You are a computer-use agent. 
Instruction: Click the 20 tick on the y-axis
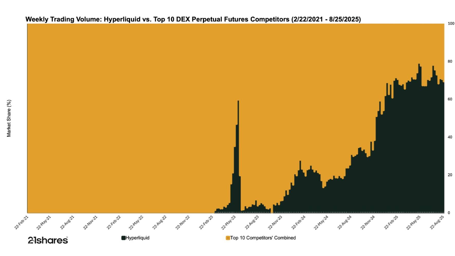point(450,175)
